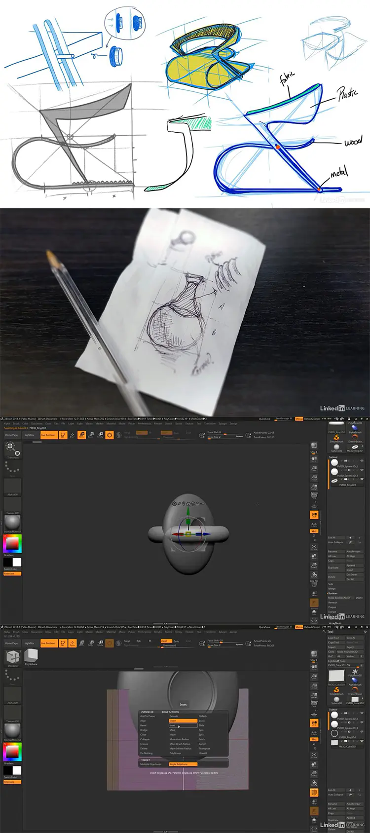Click Load Tool in lower ZBrush
370x833 pixels.
pos(336,638)
